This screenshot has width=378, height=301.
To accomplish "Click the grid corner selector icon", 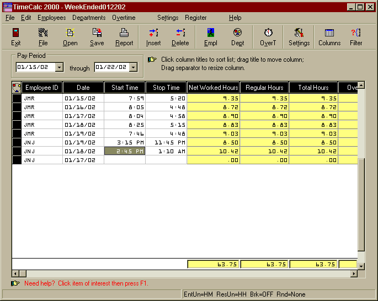I will point(17,88).
